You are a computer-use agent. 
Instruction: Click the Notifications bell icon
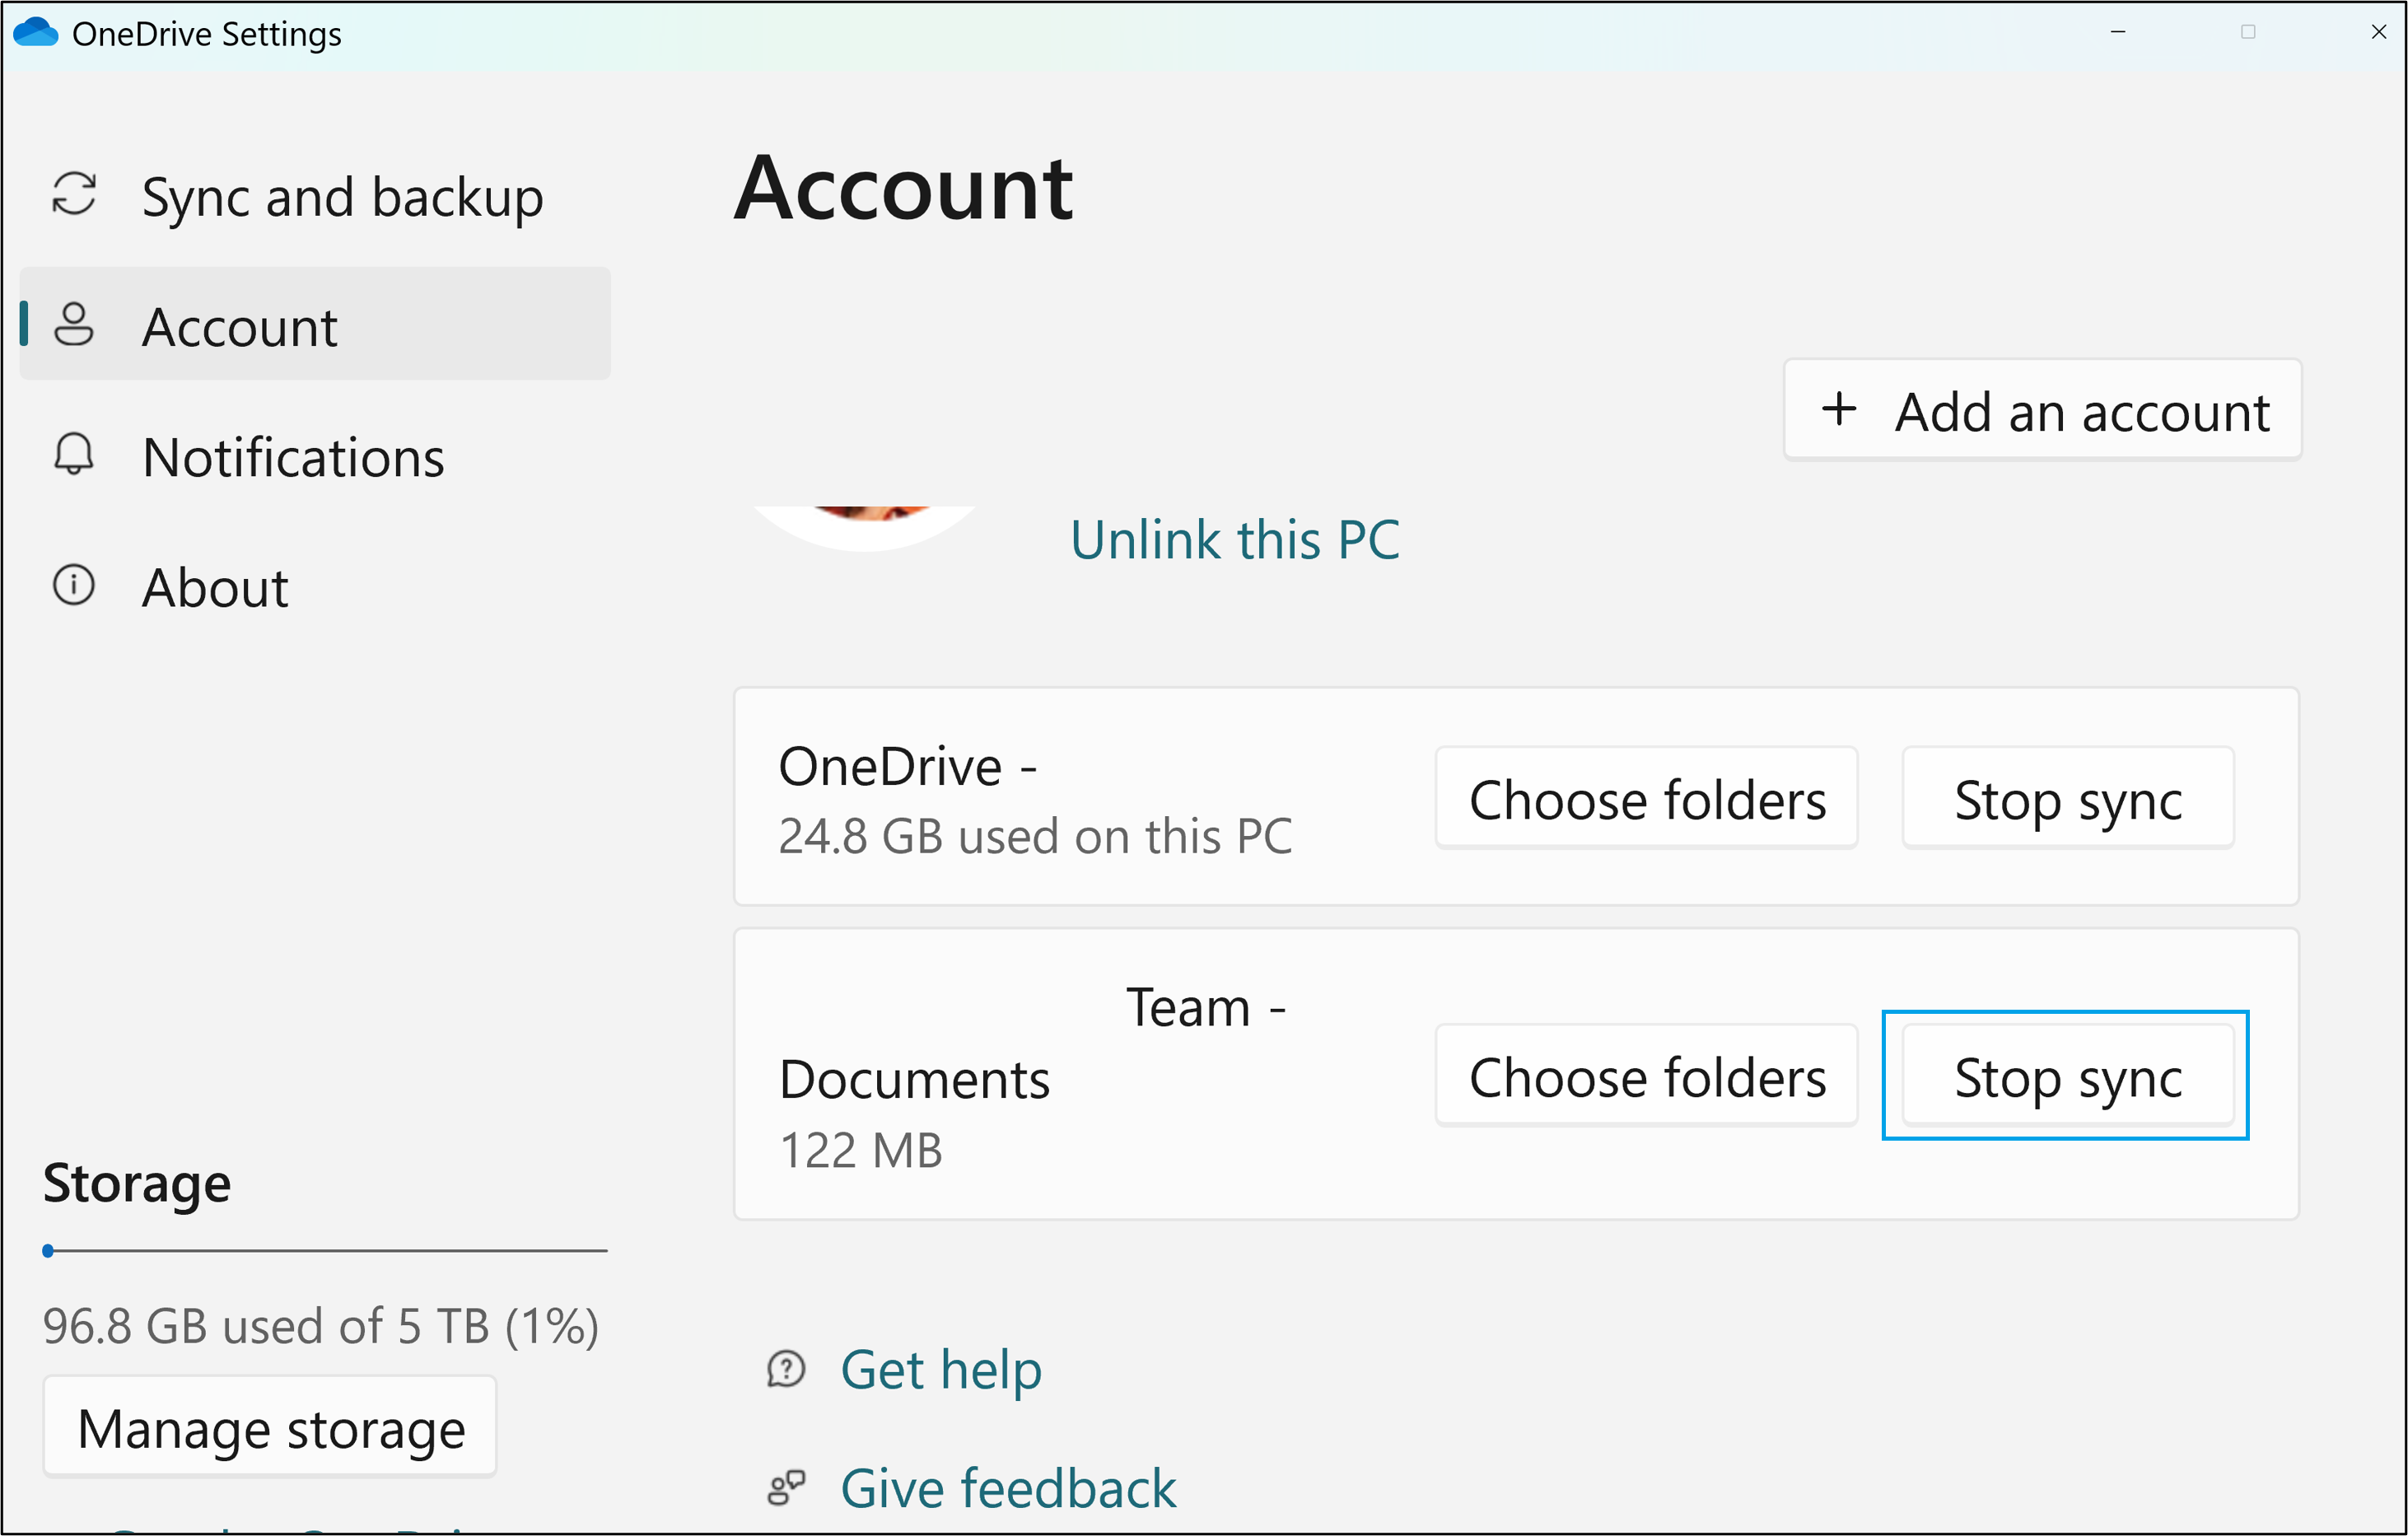pos(74,454)
